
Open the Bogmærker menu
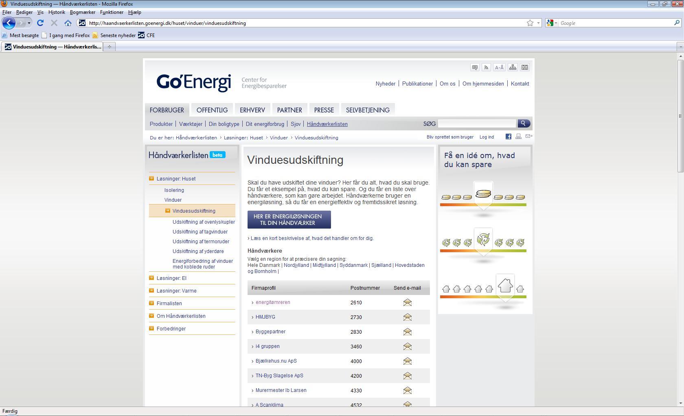(x=82, y=12)
